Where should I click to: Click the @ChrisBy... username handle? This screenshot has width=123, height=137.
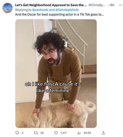(x=97, y=5)
